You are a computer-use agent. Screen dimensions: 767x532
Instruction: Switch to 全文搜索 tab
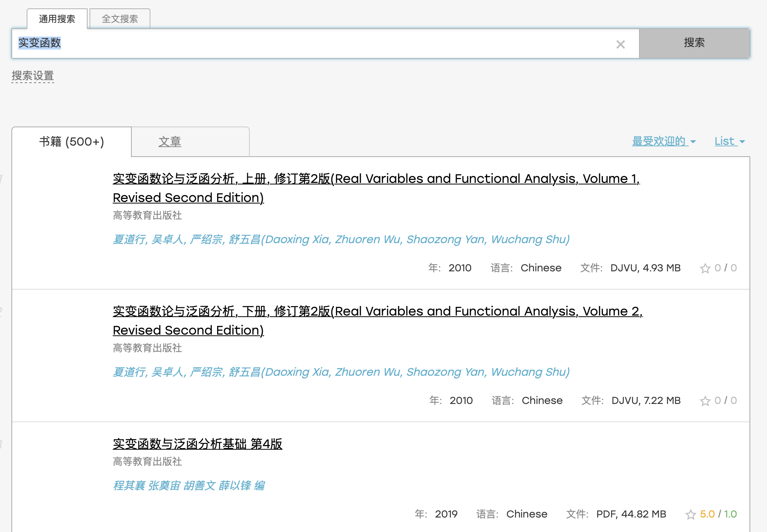(120, 19)
